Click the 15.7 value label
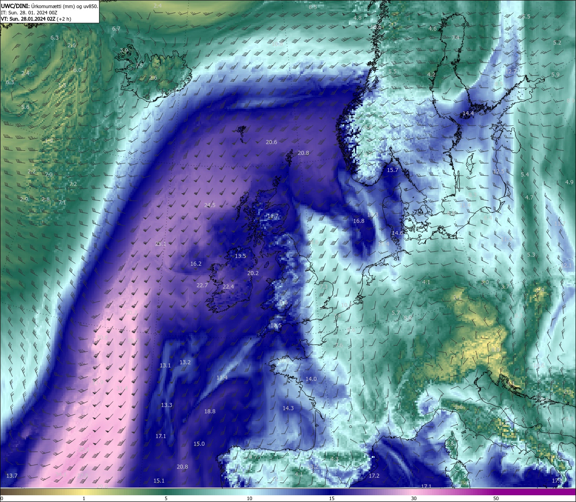The image size is (576, 502). [x=392, y=170]
